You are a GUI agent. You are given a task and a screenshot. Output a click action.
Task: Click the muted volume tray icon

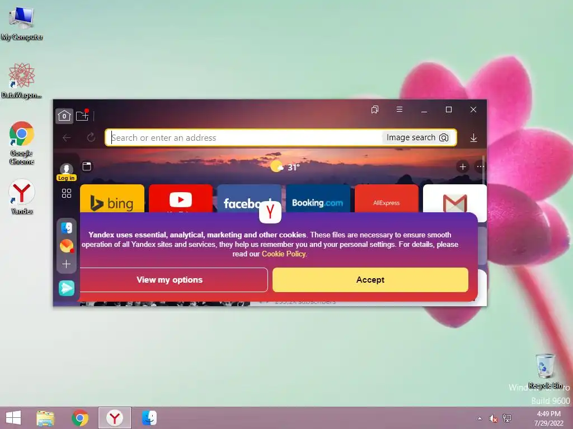click(494, 418)
